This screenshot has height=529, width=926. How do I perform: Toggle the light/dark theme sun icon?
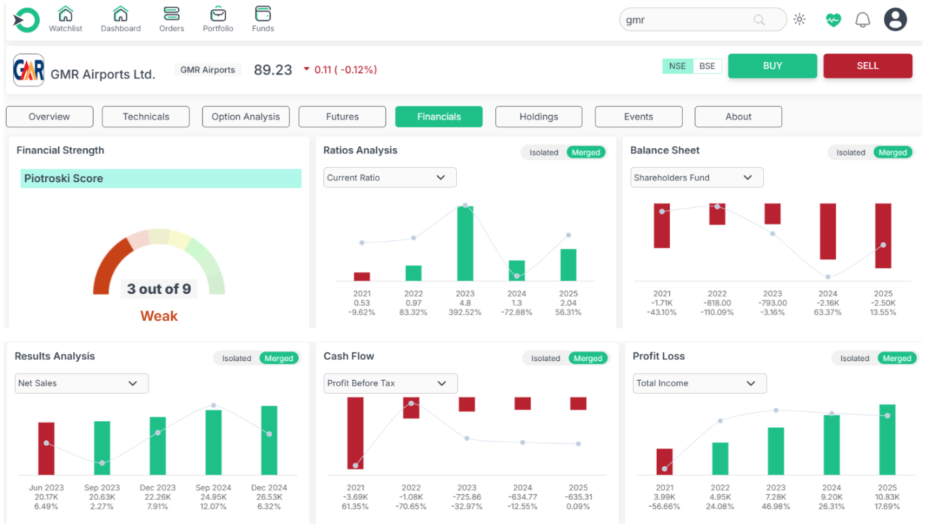[799, 20]
